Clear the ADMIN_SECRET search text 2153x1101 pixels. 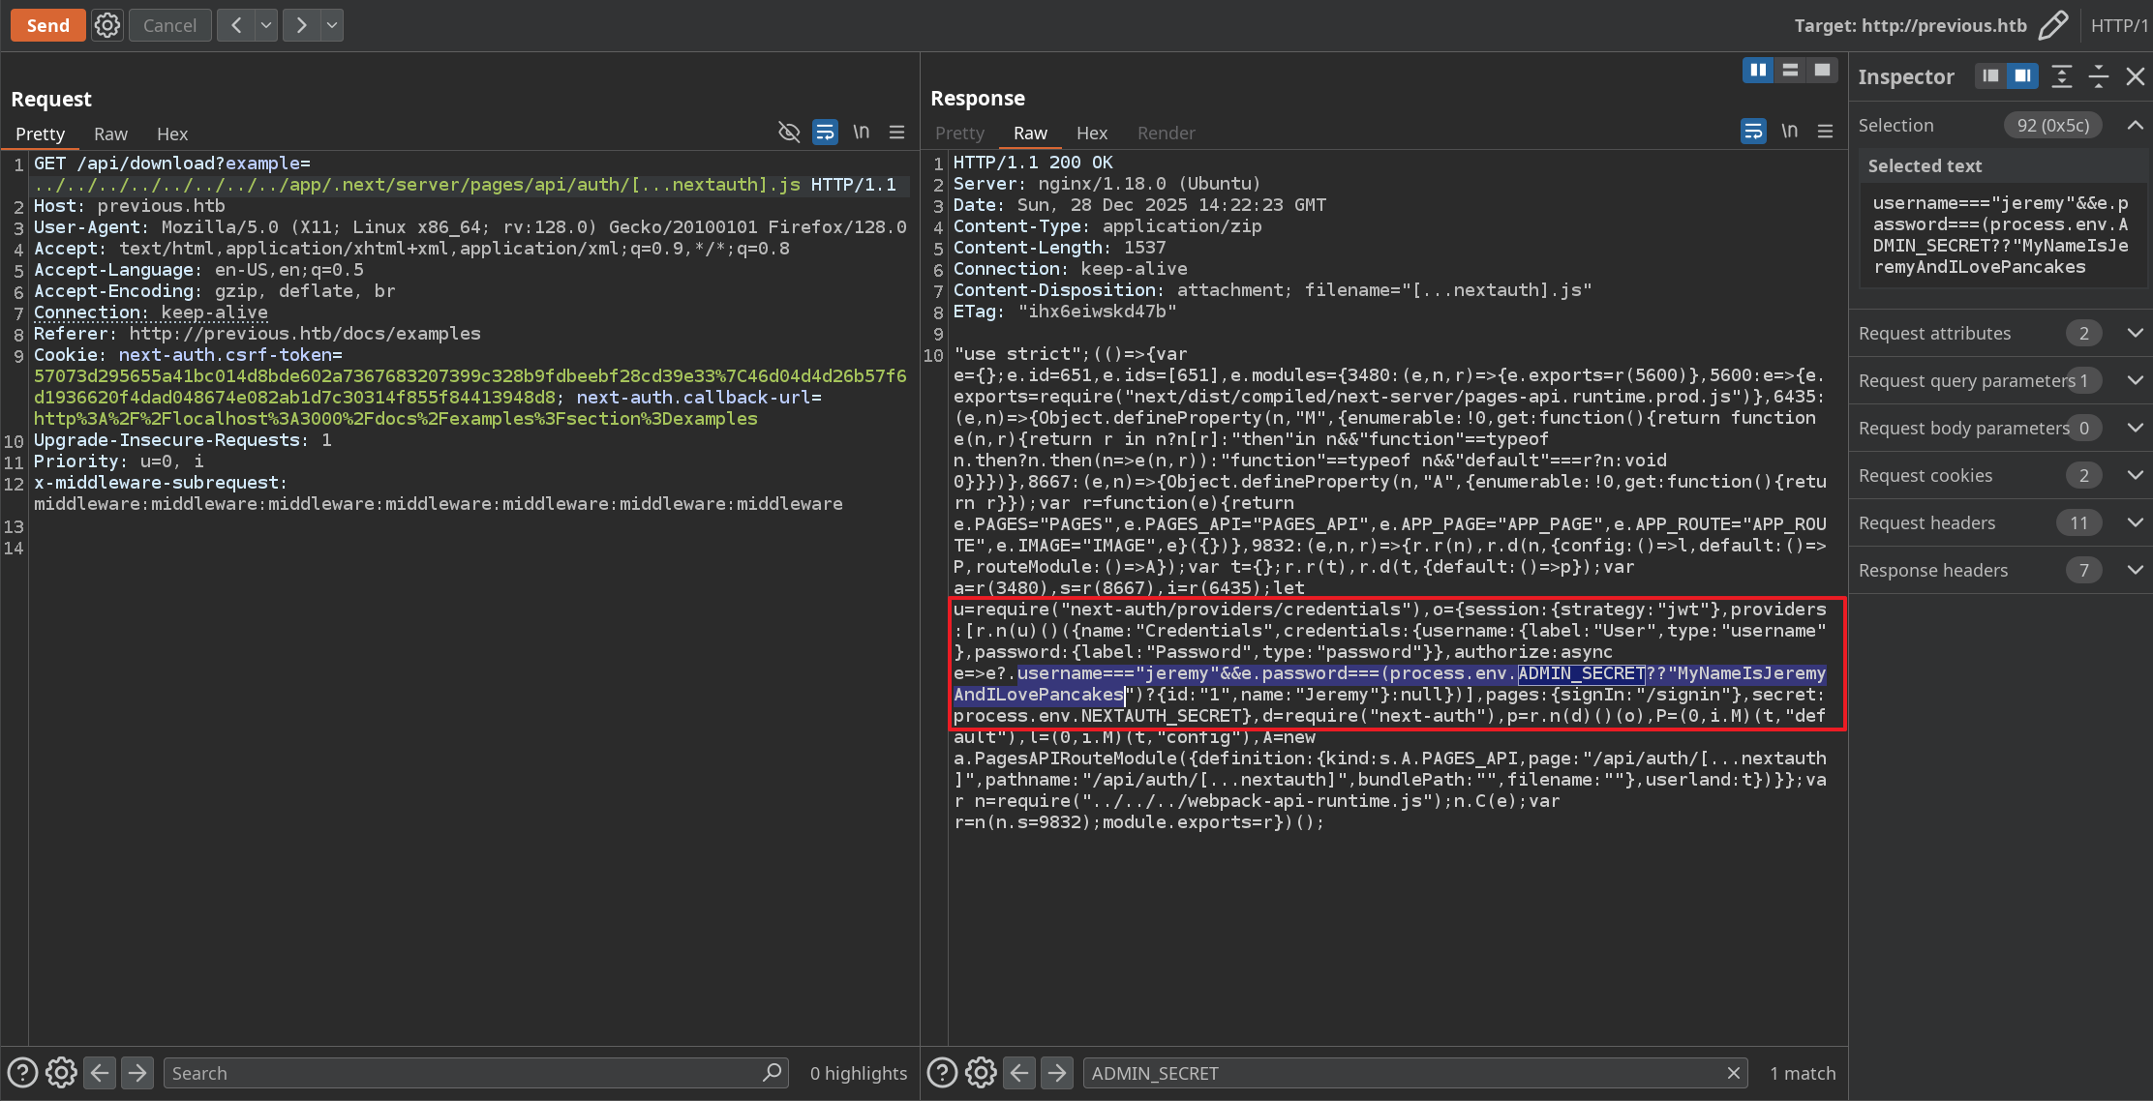1733,1073
